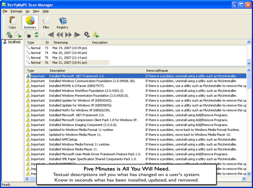The height and width of the screenshot is (188, 253).
Task: Select 'Installed WMCSetup.' row
Action: point(136,140)
